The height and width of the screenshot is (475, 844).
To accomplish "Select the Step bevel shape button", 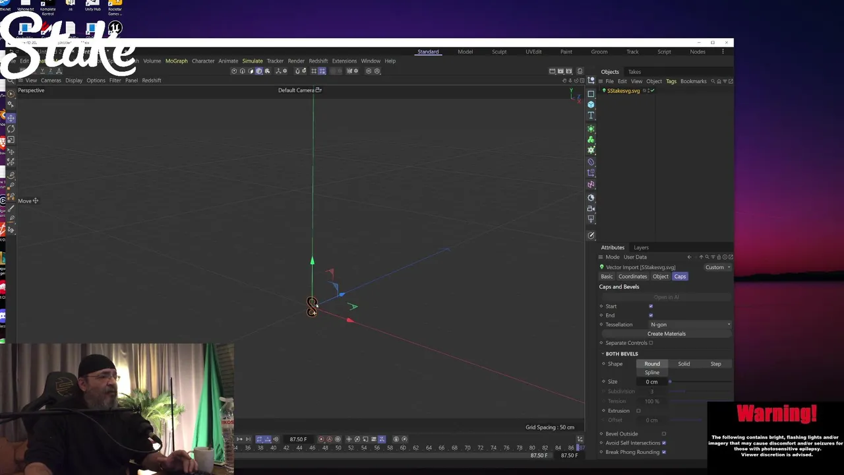I will click(x=715, y=364).
